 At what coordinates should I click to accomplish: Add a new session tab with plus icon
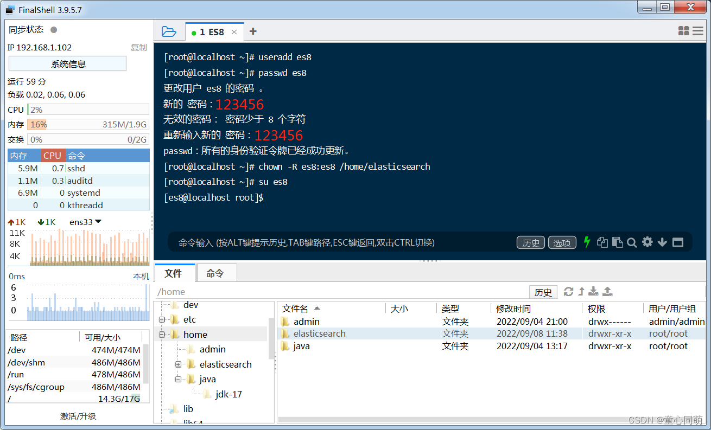pyautogui.click(x=253, y=31)
